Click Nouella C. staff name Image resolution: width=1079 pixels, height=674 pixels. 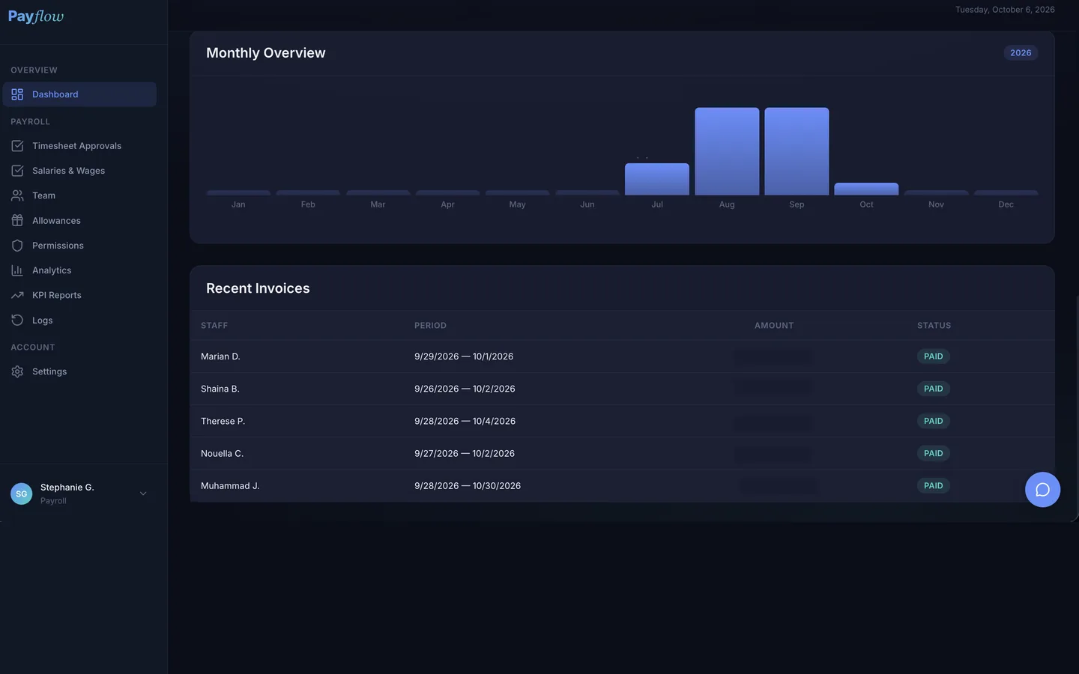(222, 453)
